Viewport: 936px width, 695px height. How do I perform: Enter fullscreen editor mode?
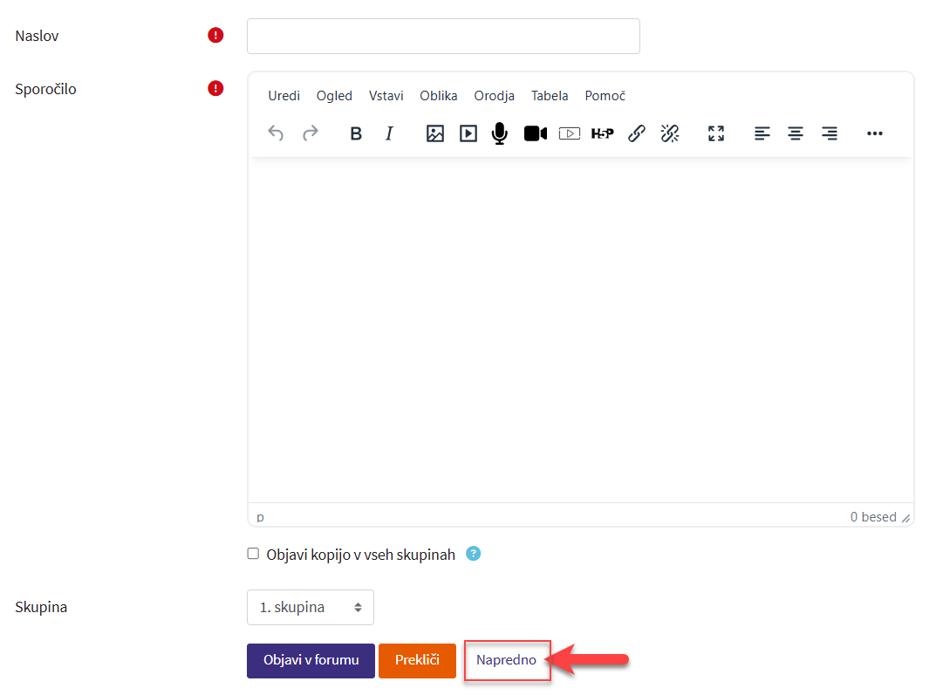point(716,133)
